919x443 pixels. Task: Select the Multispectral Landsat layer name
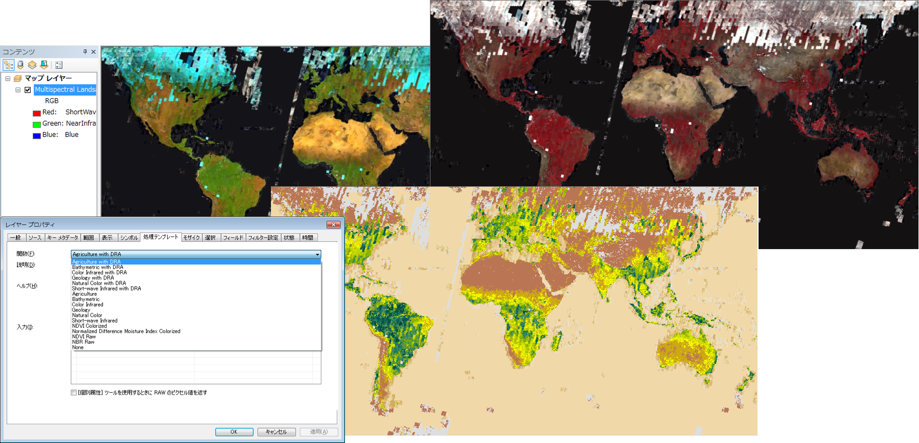65,90
